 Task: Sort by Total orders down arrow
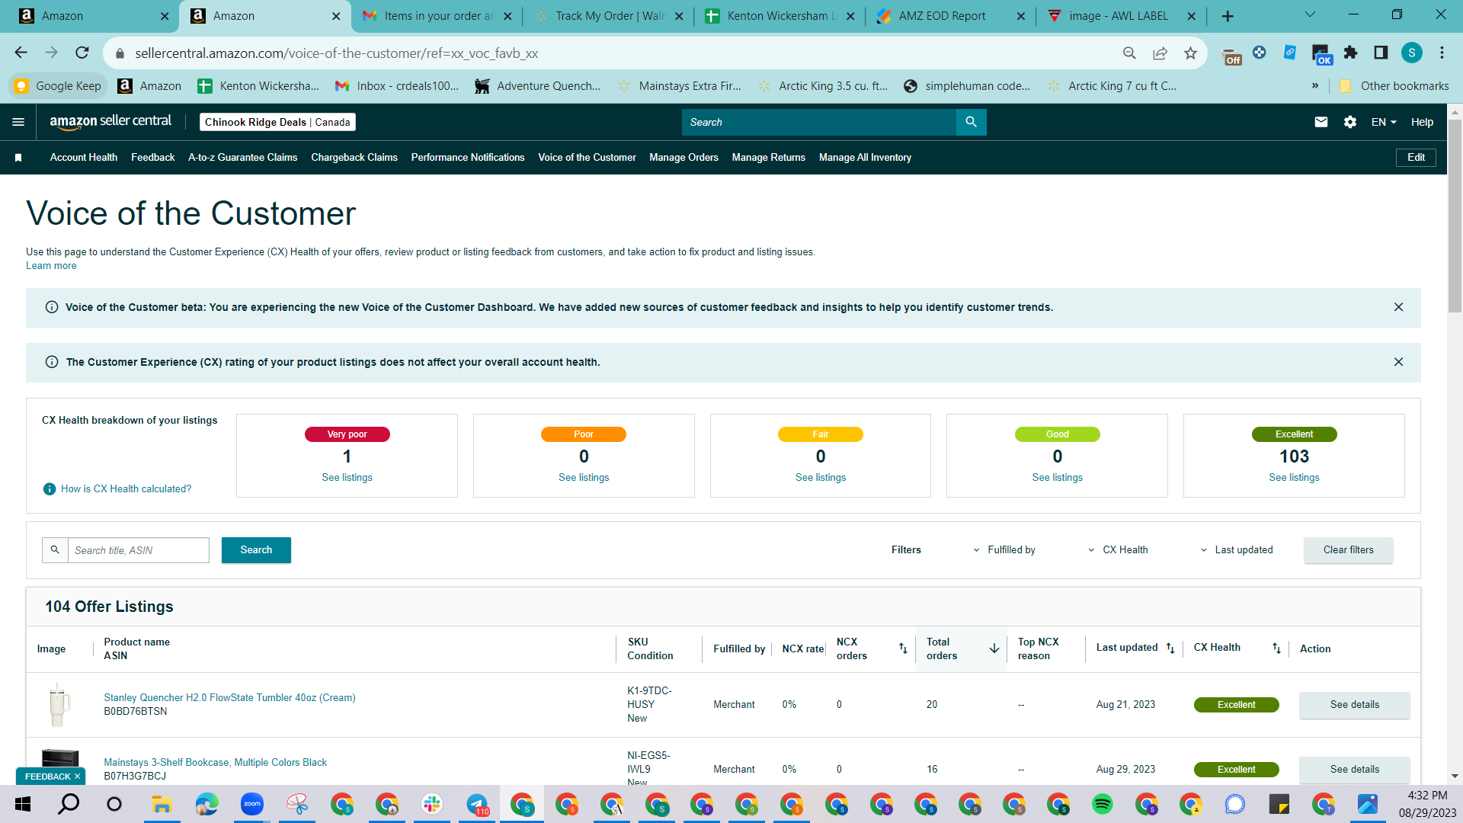point(994,648)
